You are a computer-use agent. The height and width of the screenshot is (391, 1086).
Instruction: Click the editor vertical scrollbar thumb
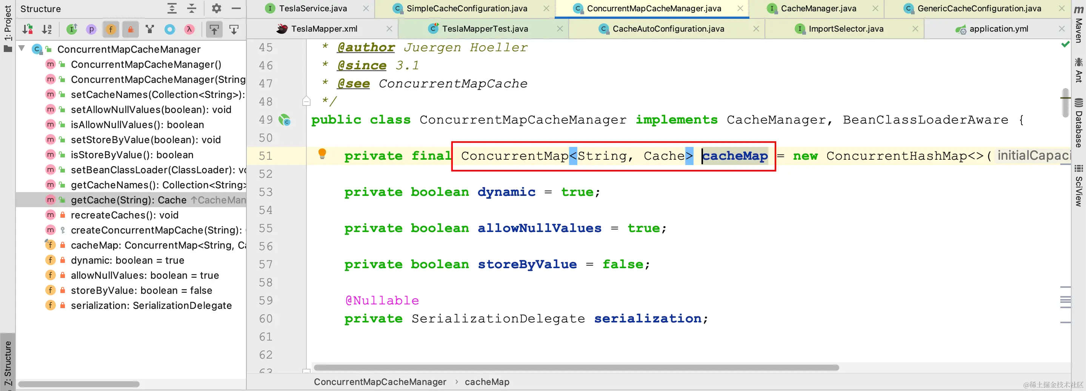pos(1065,103)
